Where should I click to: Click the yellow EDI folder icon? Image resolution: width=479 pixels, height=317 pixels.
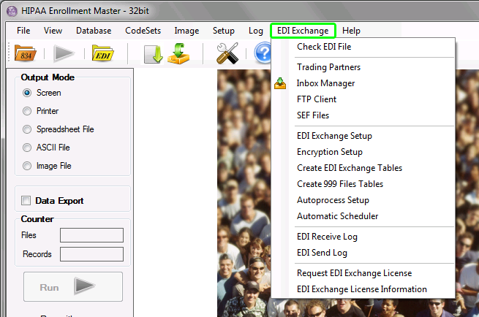102,53
